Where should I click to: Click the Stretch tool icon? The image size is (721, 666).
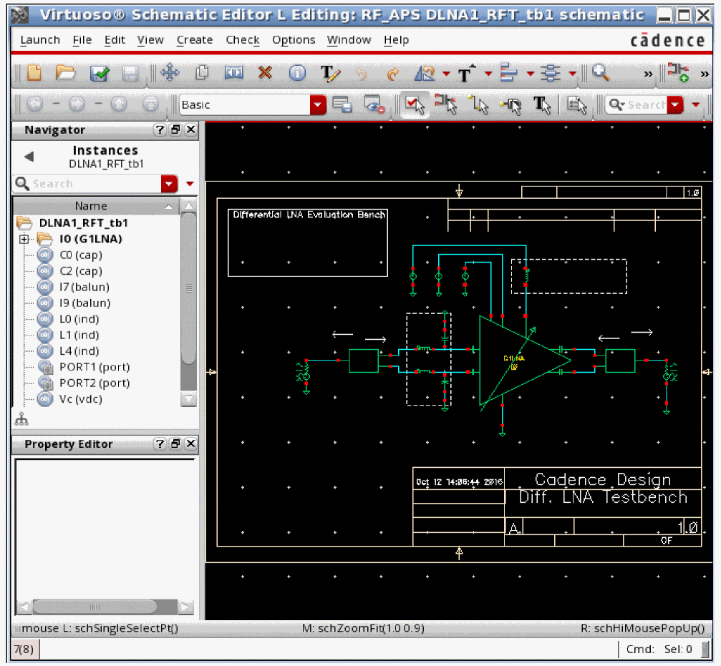click(x=233, y=73)
